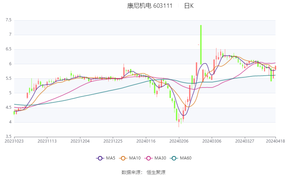Screen dimensions: 287x175
Task: Click the 20231204 date label on x-axis
Action: pyautogui.click(x=80, y=141)
